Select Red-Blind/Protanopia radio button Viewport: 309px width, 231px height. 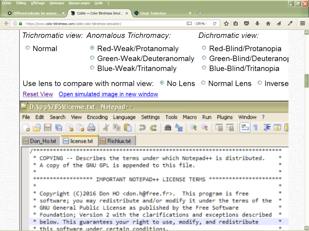[x=204, y=48]
